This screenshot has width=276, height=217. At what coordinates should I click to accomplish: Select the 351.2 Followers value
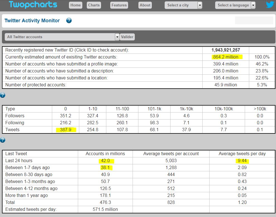[x=66, y=116]
